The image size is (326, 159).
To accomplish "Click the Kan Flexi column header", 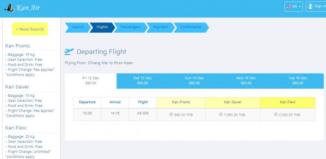I will click(x=288, y=102).
